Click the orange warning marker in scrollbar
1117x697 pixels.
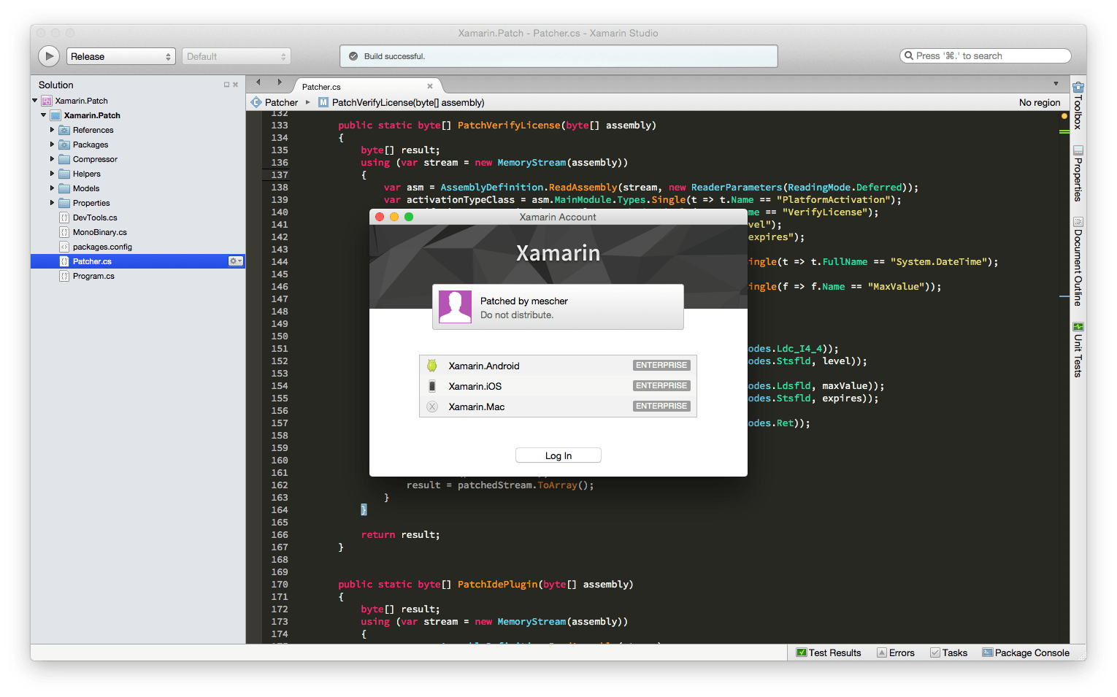pyautogui.click(x=1064, y=116)
